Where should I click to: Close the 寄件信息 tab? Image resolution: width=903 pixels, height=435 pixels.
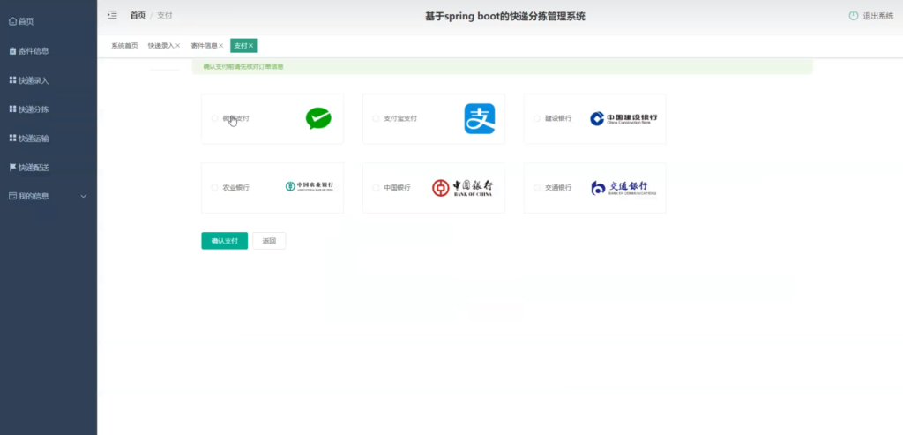click(x=221, y=46)
